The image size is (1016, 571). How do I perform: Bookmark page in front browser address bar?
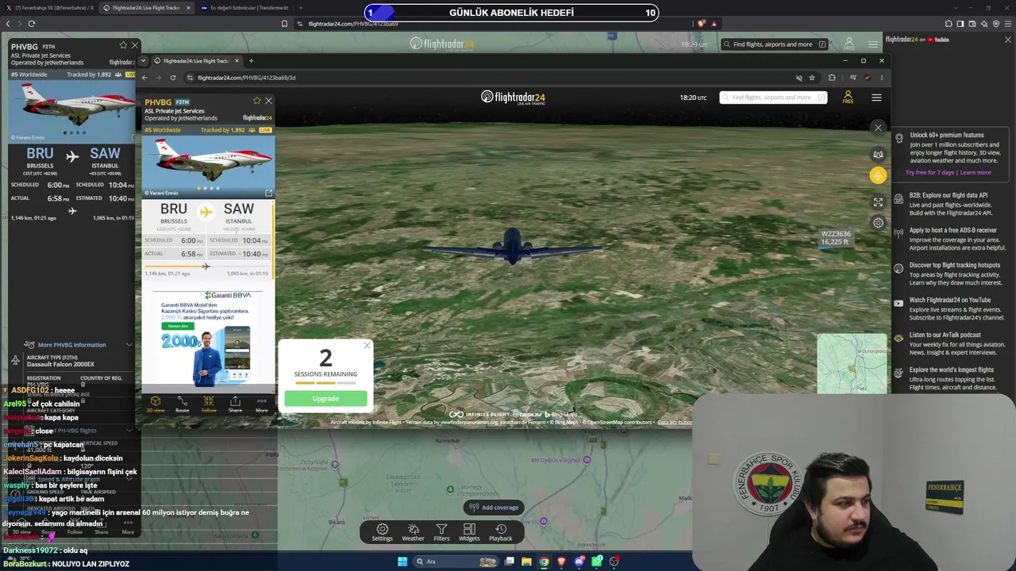pos(812,78)
